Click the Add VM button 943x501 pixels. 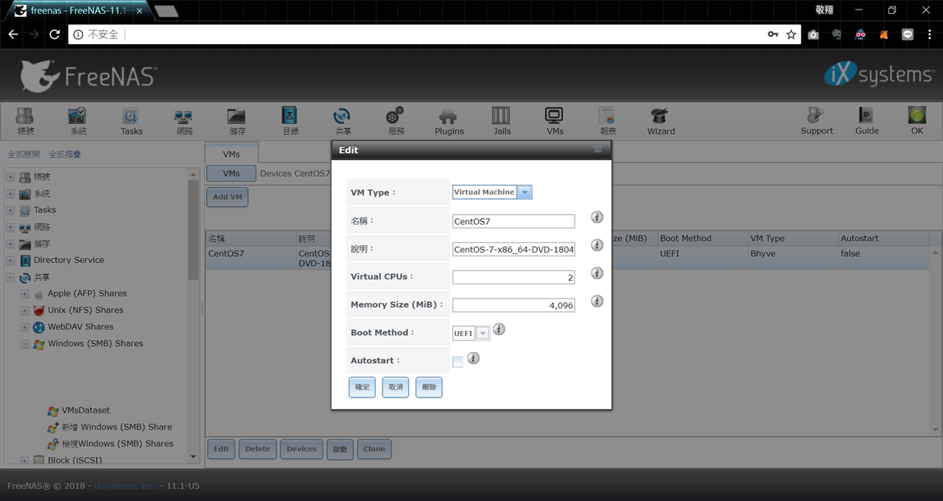tap(228, 197)
